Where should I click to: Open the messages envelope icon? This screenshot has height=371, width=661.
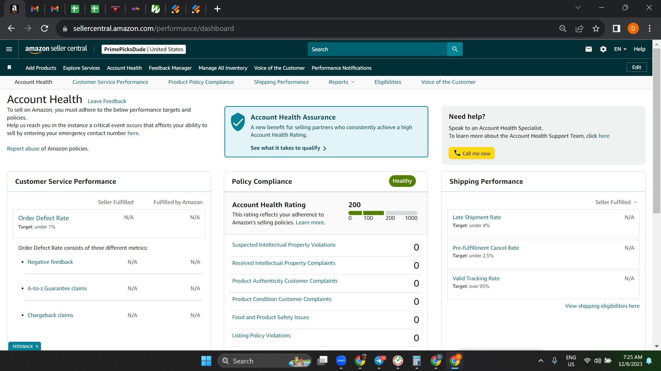coord(589,49)
